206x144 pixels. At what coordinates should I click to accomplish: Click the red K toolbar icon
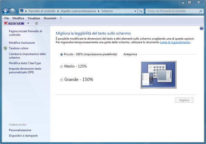[x=6, y=23]
